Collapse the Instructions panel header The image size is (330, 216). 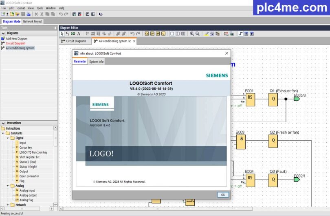[x=3, y=123]
